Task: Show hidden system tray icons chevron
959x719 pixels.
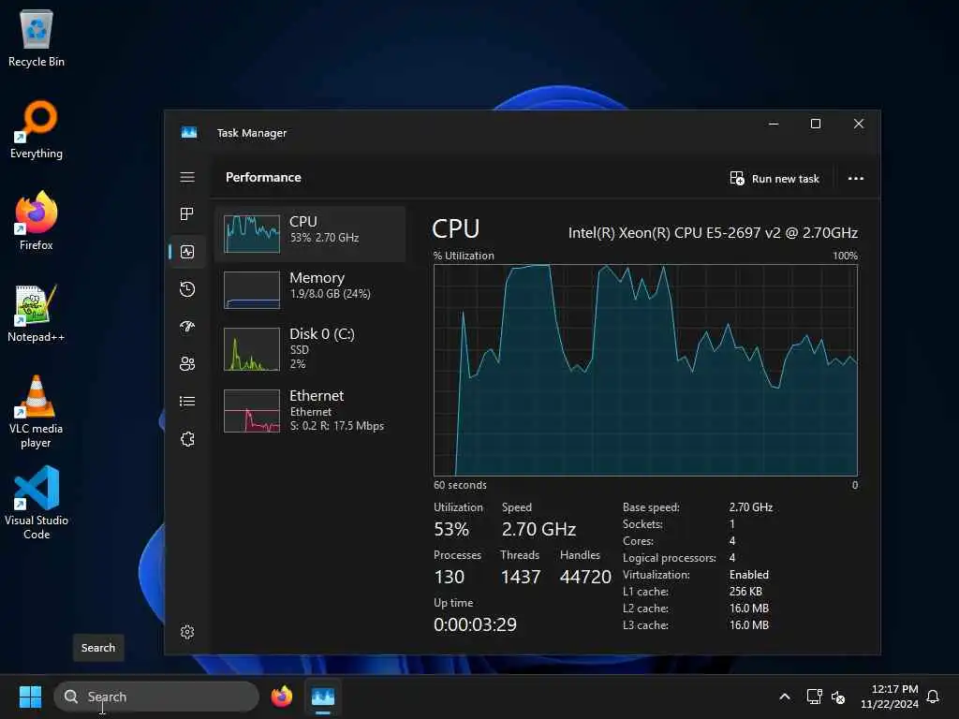Action: pos(784,697)
